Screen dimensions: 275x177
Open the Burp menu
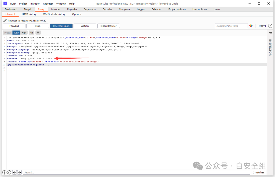[13, 4]
